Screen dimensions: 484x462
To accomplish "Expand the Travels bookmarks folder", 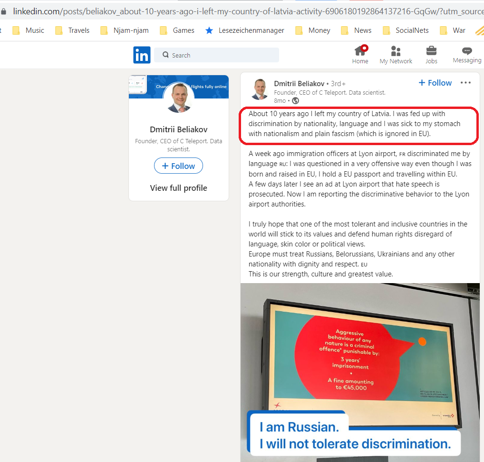I will (x=72, y=30).
